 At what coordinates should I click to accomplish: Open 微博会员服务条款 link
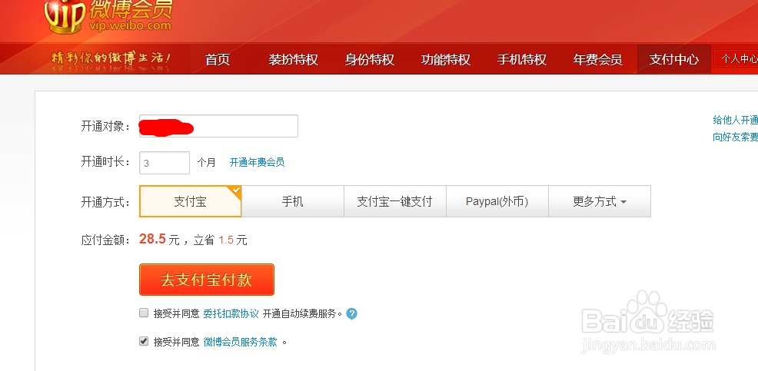241,343
